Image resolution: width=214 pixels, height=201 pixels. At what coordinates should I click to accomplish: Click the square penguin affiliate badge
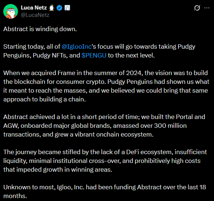coord(67,8)
